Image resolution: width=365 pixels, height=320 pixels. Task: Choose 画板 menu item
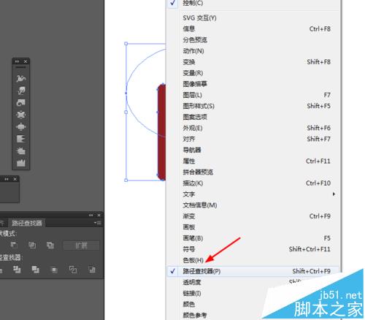253,227
